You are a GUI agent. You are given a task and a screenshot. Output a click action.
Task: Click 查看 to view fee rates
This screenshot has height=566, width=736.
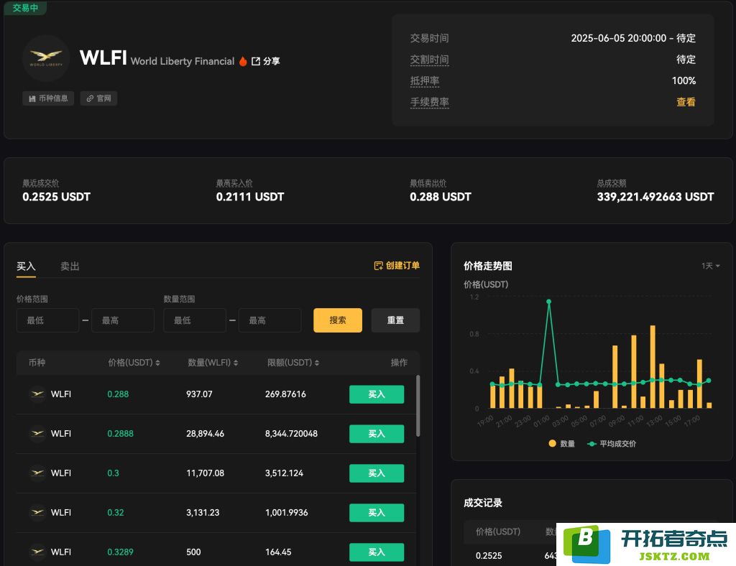(x=686, y=102)
